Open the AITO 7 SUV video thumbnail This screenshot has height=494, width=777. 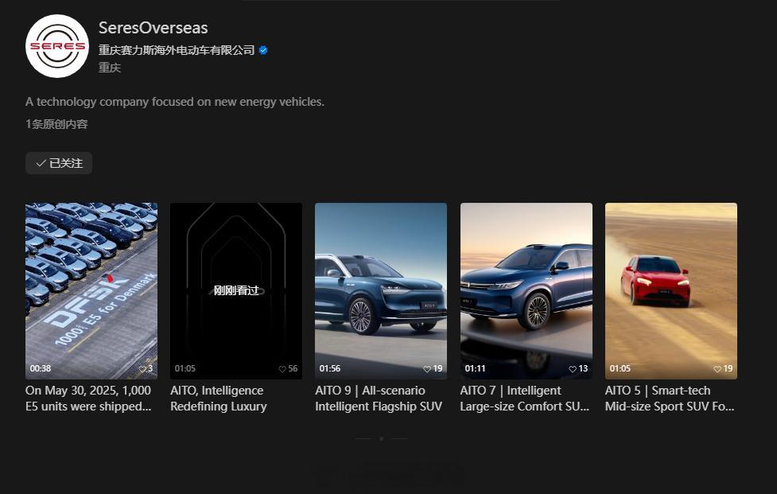[x=526, y=291]
